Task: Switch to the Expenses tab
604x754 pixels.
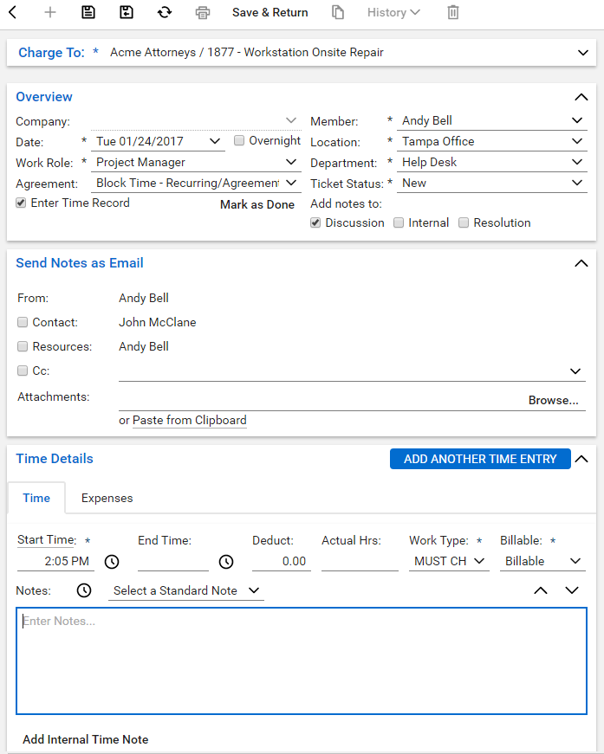Action: click(x=107, y=498)
